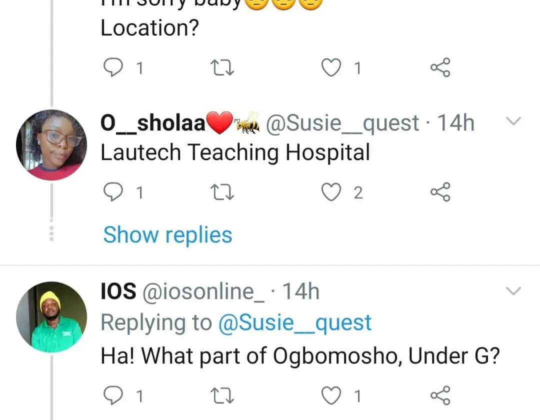Image resolution: width=540 pixels, height=420 pixels.
Task: Share the Ogbomosho tweet by IOS
Action: [440, 396]
